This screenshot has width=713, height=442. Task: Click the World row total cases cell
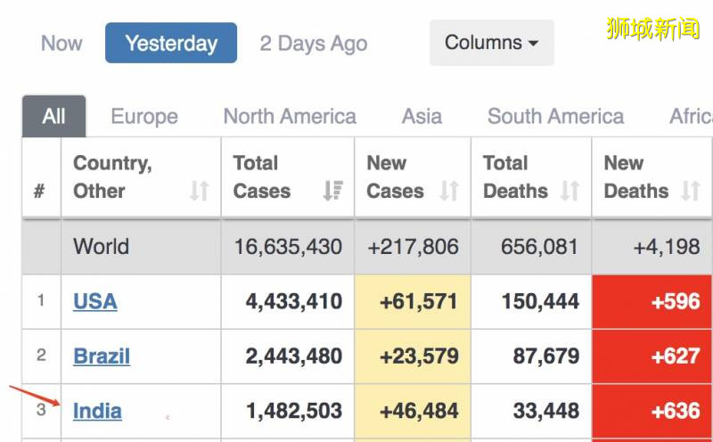click(288, 247)
